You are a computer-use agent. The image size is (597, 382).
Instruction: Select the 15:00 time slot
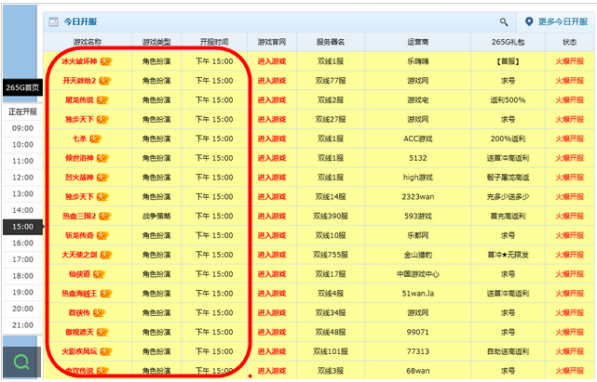[23, 227]
